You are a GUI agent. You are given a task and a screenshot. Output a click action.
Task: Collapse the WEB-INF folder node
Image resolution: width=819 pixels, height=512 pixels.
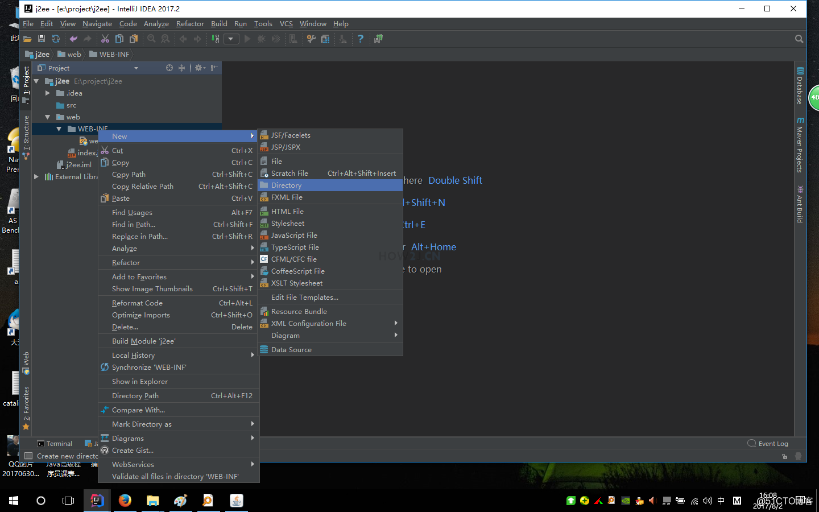coord(59,129)
